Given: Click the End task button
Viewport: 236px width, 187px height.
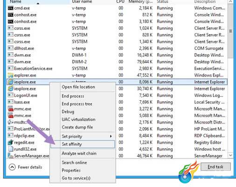Looking at the screenshot, I should [x=215, y=167].
